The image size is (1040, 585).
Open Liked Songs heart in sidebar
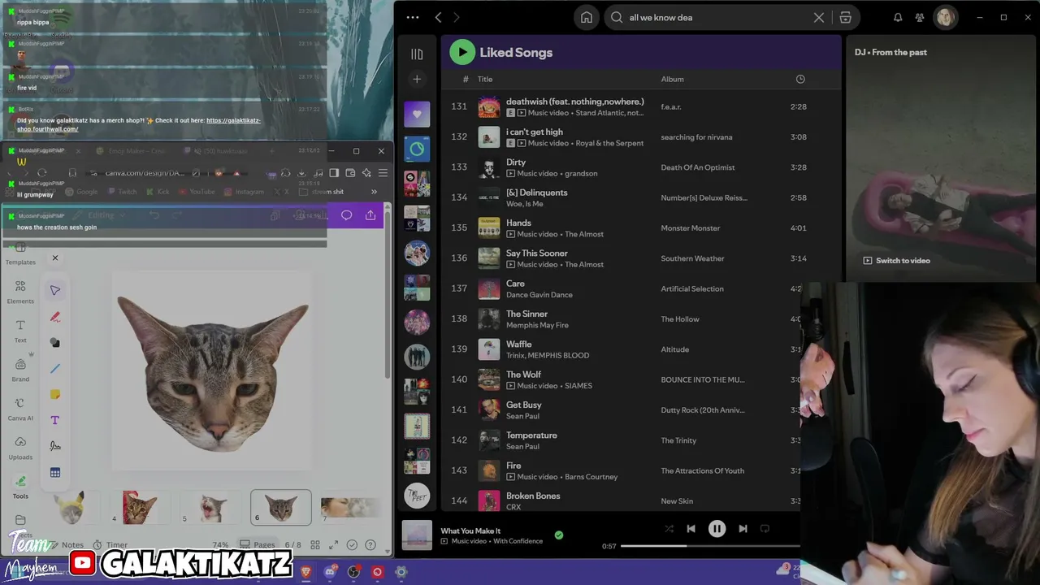click(x=417, y=114)
